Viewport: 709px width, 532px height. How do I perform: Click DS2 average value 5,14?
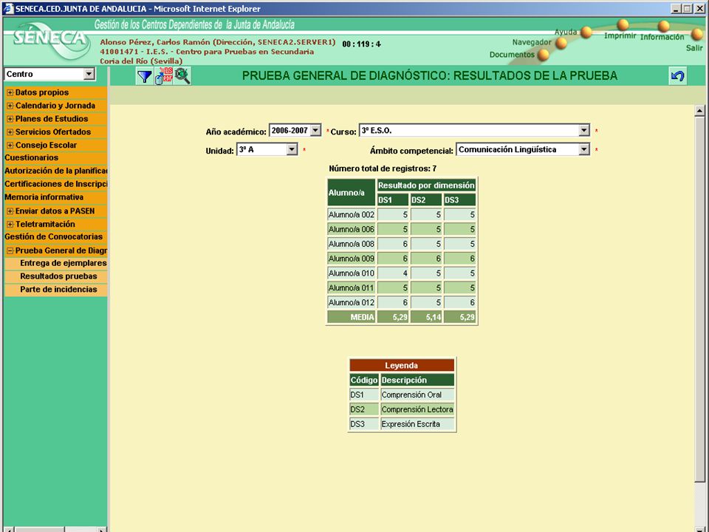point(426,317)
